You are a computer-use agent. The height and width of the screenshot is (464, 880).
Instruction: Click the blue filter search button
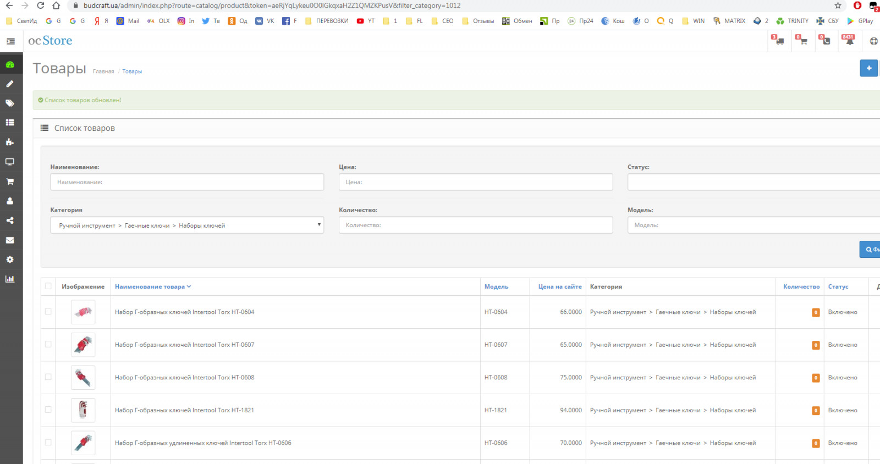point(870,249)
